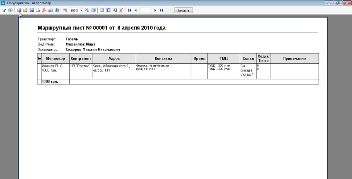Open the edit page icon with pencil

tap(121, 10)
